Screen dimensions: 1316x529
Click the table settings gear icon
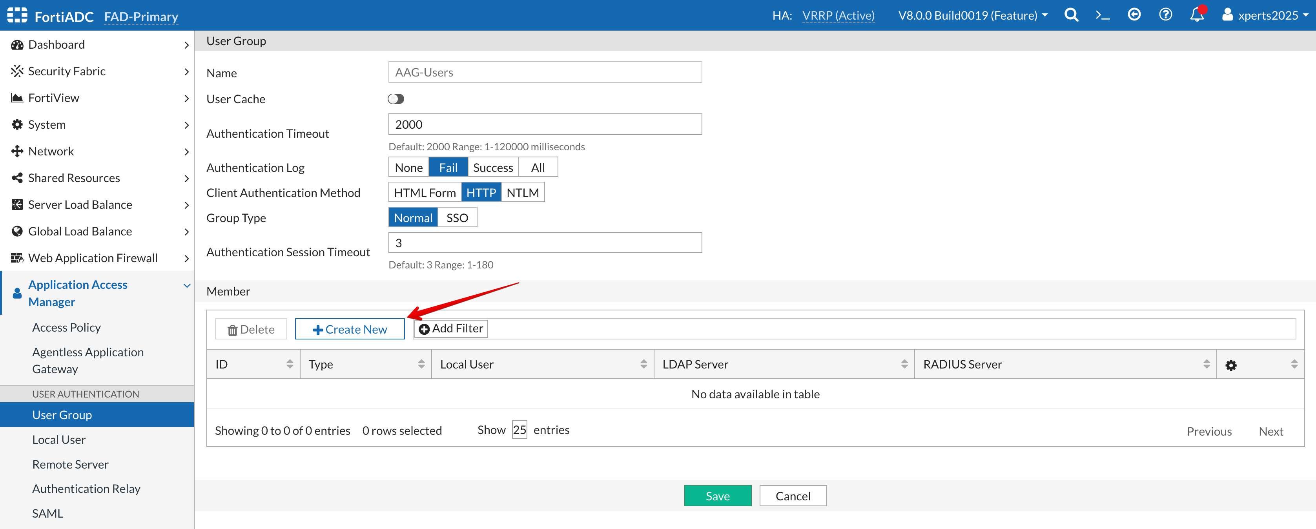point(1231,365)
